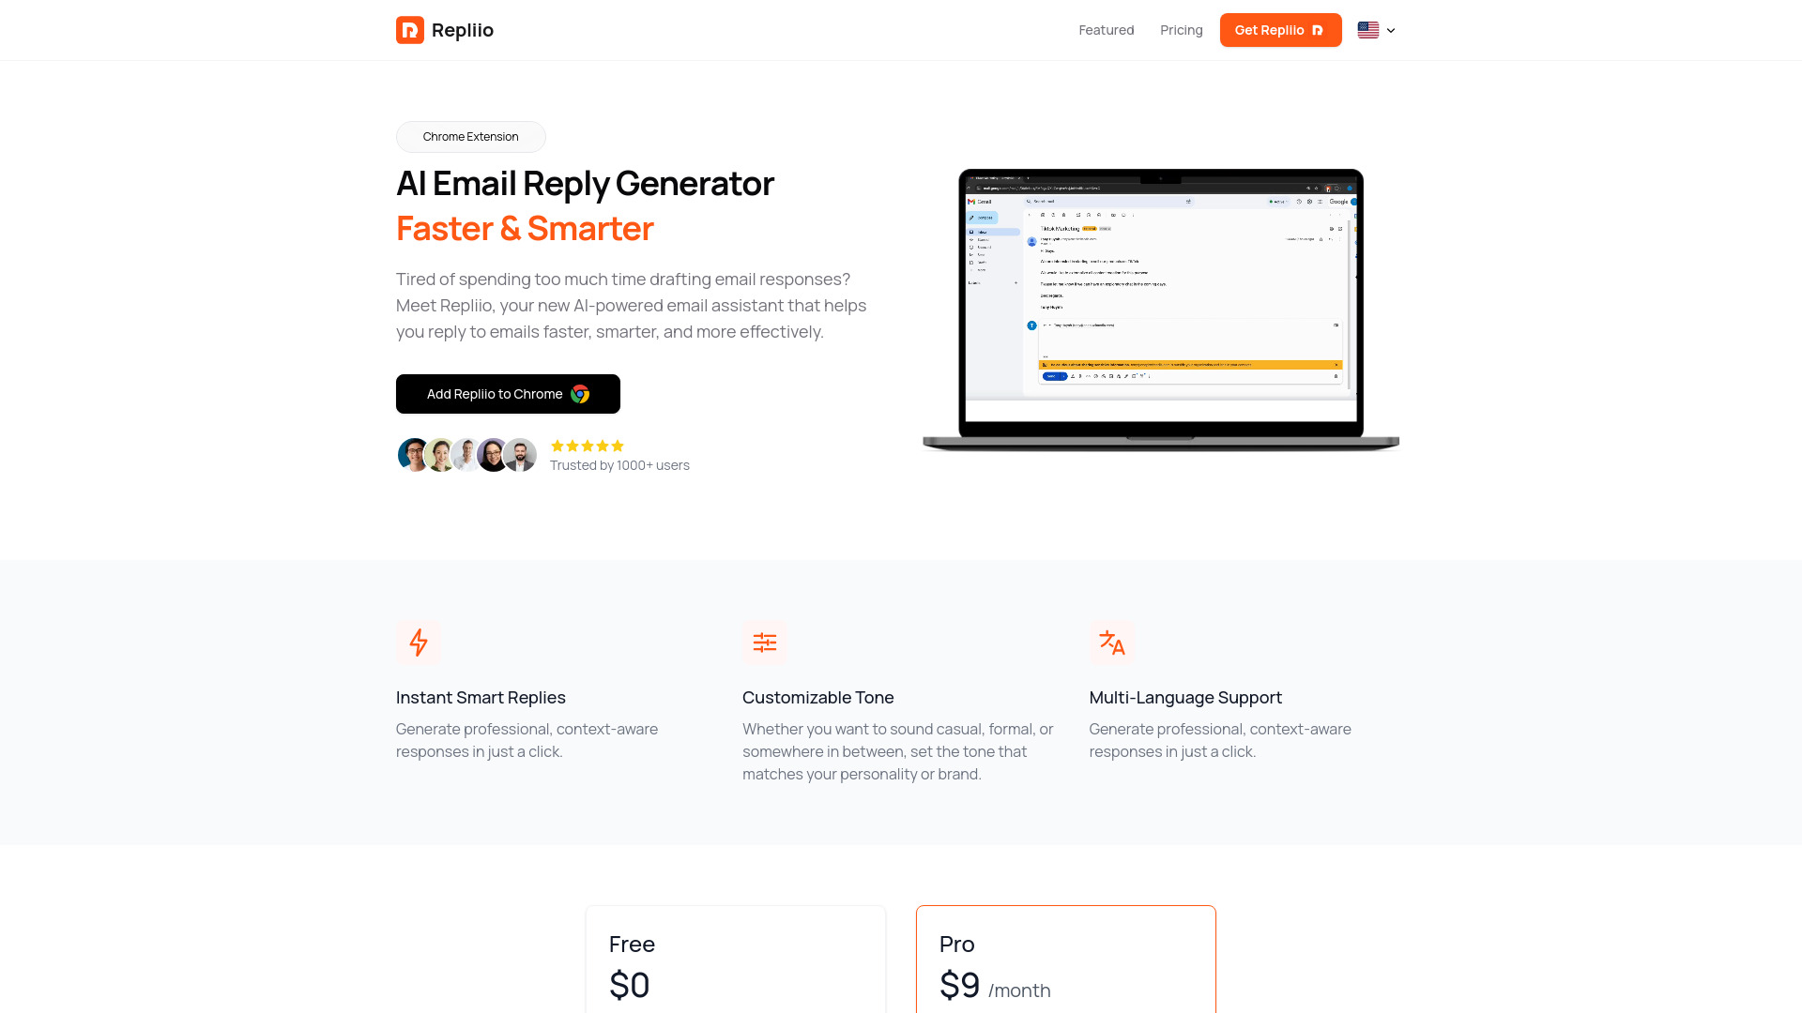Toggle the Chrome Extension badge label

[x=470, y=136]
